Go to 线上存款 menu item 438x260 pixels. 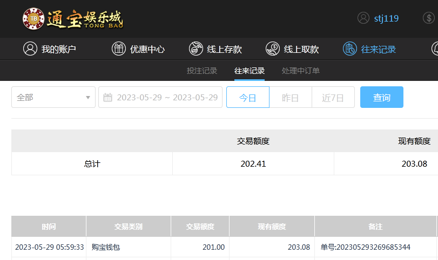[x=224, y=49]
